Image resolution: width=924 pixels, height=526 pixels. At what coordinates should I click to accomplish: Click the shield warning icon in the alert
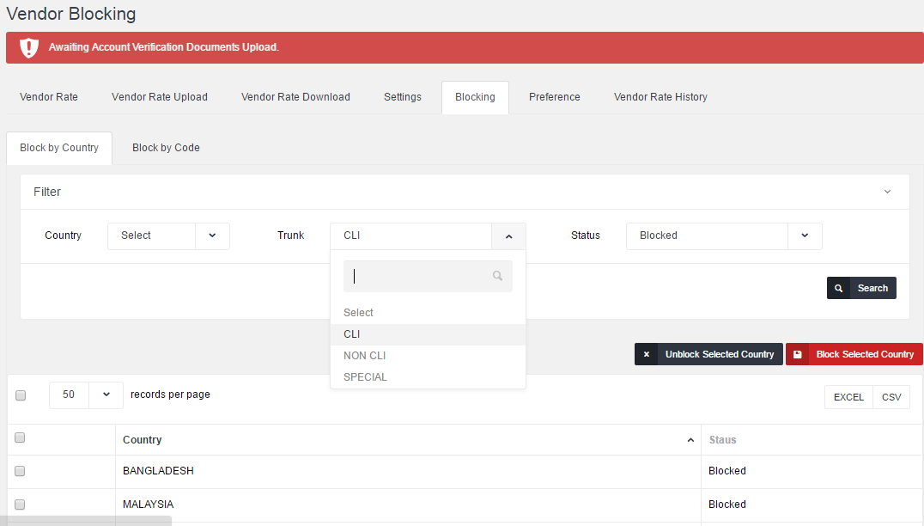coord(29,47)
